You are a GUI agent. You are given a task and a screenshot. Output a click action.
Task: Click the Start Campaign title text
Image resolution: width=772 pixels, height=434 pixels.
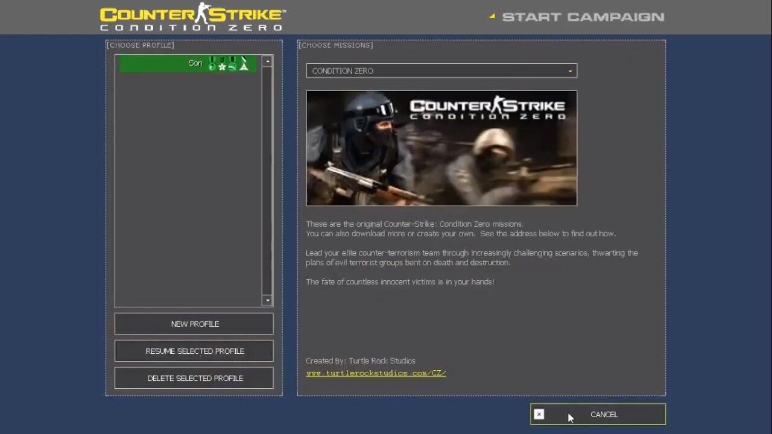[583, 17]
